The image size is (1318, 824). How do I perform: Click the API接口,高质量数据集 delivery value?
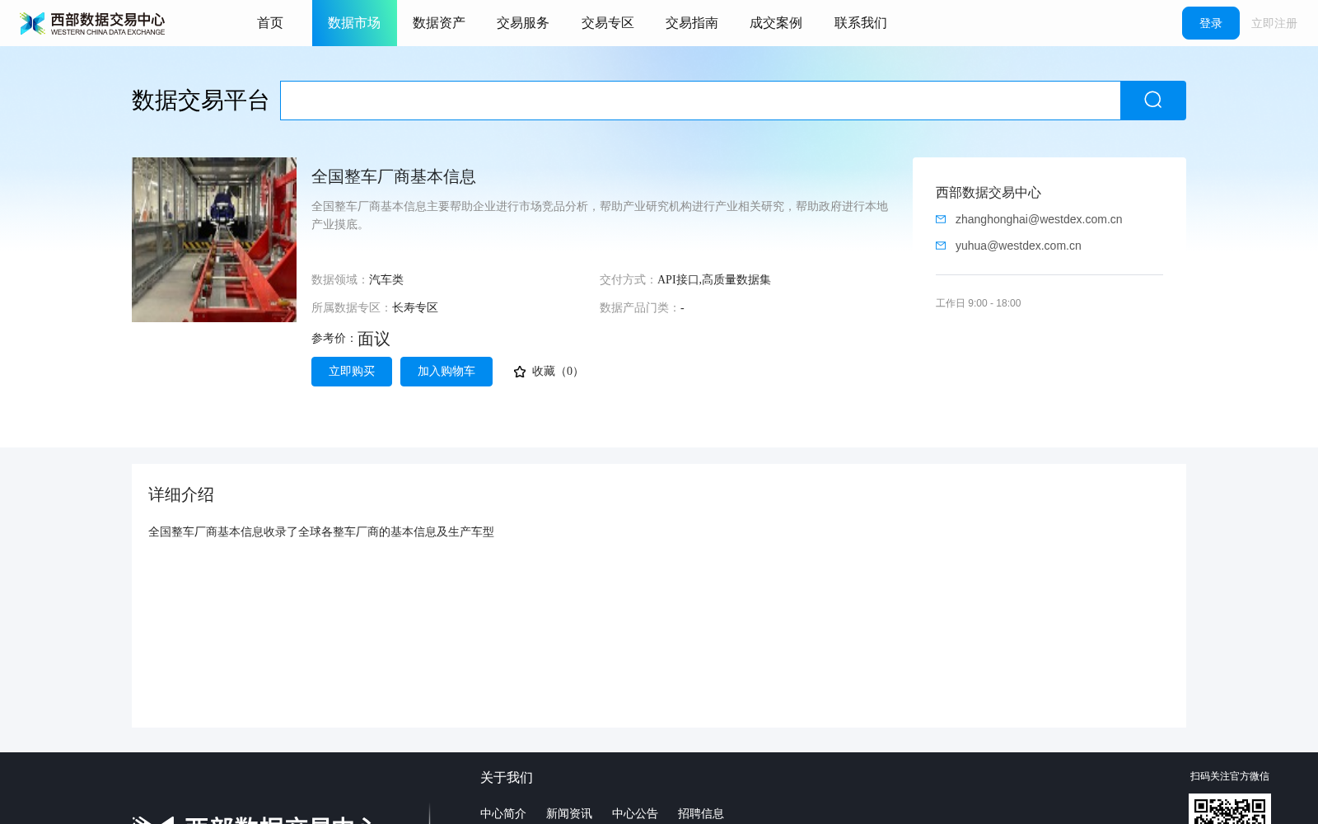click(714, 280)
